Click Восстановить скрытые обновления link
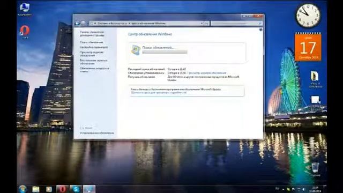 point(93,62)
